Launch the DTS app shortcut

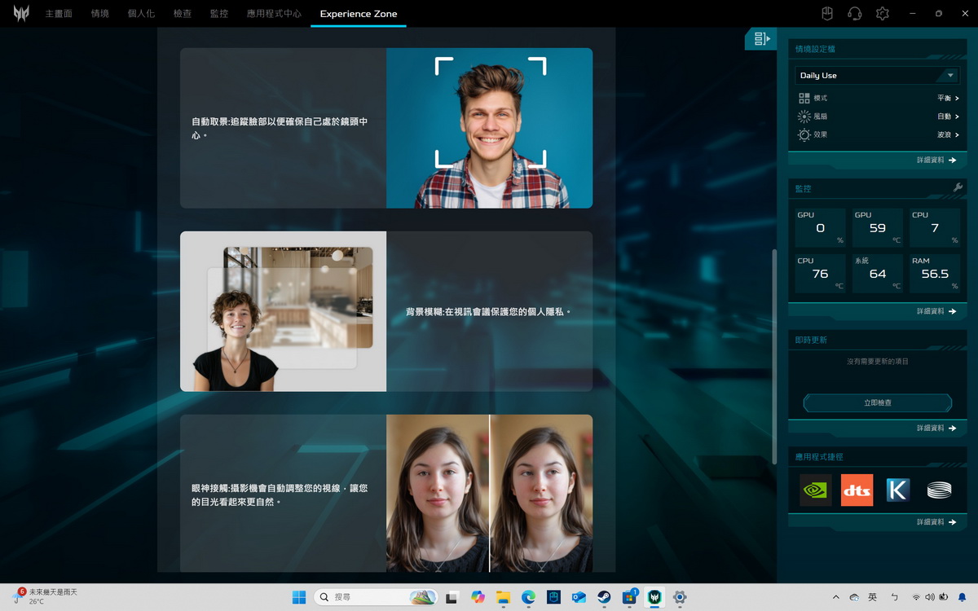(x=857, y=490)
